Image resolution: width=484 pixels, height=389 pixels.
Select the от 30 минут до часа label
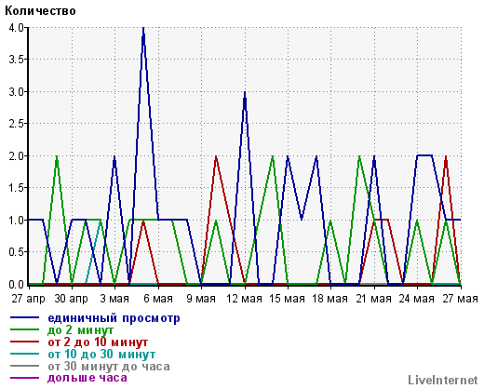(109, 366)
